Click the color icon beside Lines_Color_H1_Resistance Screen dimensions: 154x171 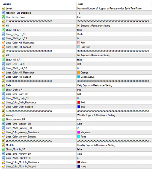tap(3, 43)
